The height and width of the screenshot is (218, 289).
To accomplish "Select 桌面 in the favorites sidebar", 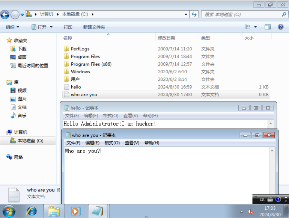I will [22, 57].
